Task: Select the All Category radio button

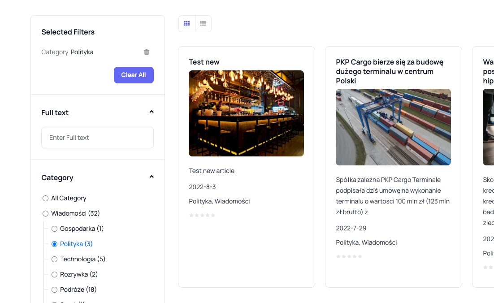Action: [x=45, y=199]
